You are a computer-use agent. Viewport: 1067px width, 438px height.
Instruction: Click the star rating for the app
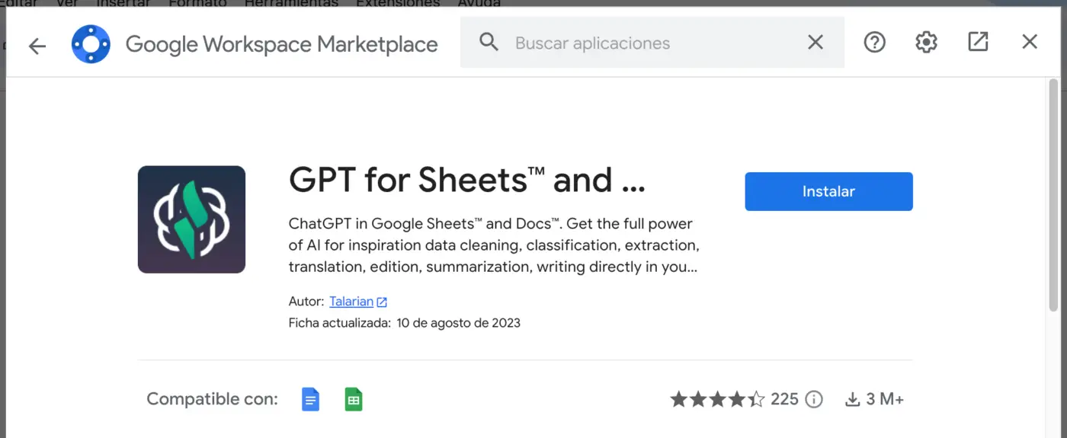pyautogui.click(x=716, y=399)
